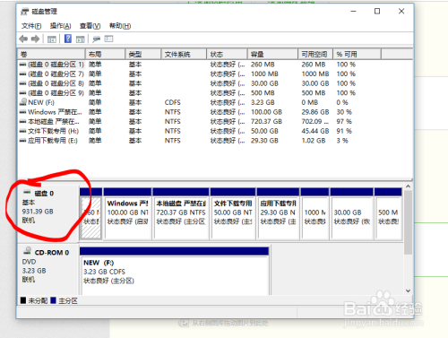The height and width of the screenshot is (338, 448).
Task: Select the 1000 MB partition block
Action: pyautogui.click(x=314, y=214)
